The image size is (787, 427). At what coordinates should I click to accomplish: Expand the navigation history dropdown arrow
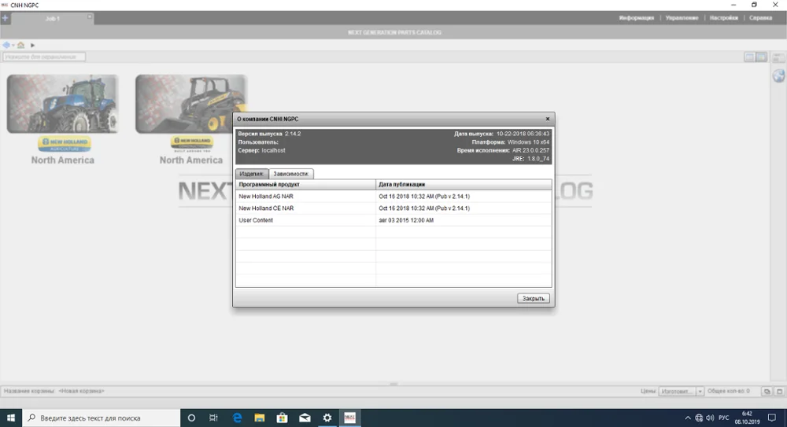click(x=13, y=46)
